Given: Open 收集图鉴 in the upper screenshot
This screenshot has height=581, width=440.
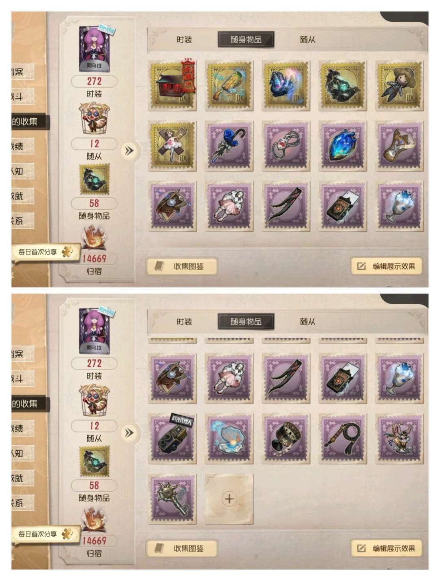Looking at the screenshot, I should tap(182, 266).
